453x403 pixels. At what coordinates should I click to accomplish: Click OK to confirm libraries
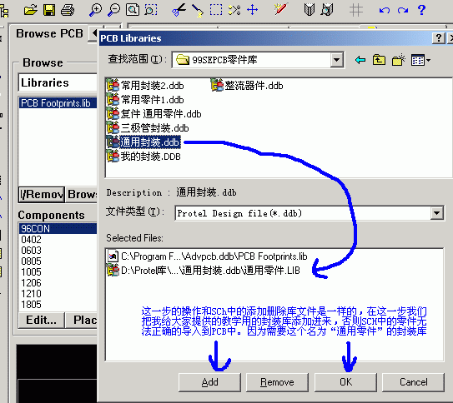click(345, 382)
